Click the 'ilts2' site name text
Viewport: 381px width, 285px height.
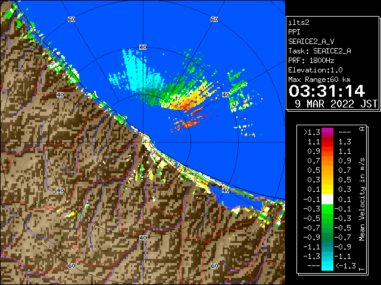point(299,23)
